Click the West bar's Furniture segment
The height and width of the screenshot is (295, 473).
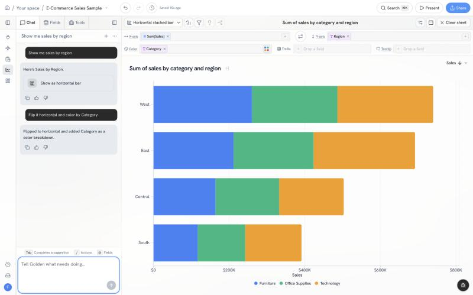[203, 105]
